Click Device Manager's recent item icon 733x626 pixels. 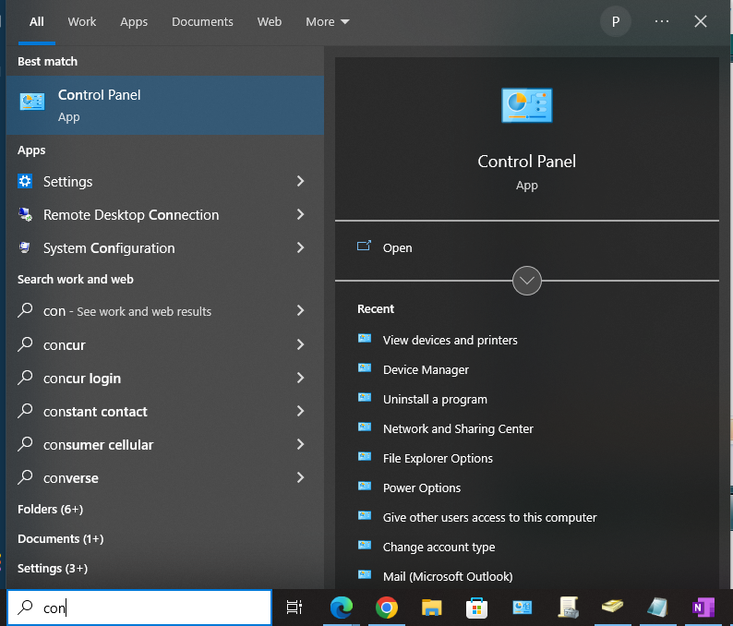pyautogui.click(x=365, y=367)
